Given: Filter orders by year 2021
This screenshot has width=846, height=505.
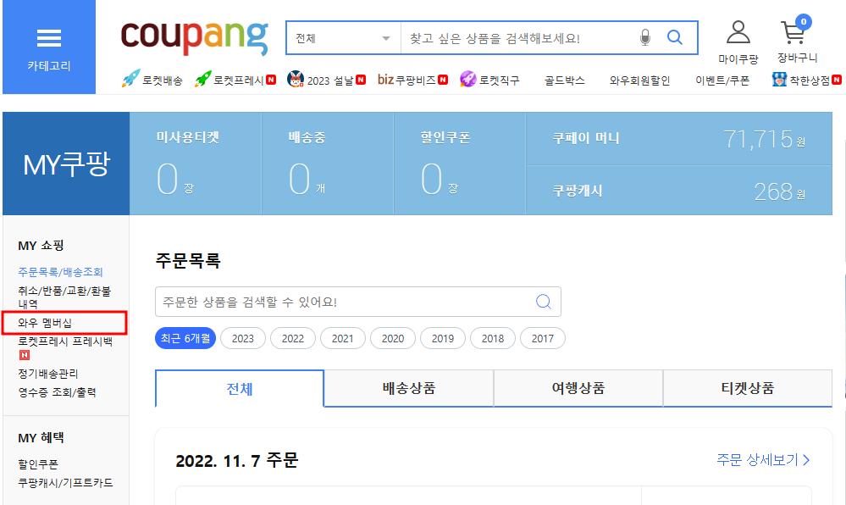Looking at the screenshot, I should pyautogui.click(x=343, y=338).
